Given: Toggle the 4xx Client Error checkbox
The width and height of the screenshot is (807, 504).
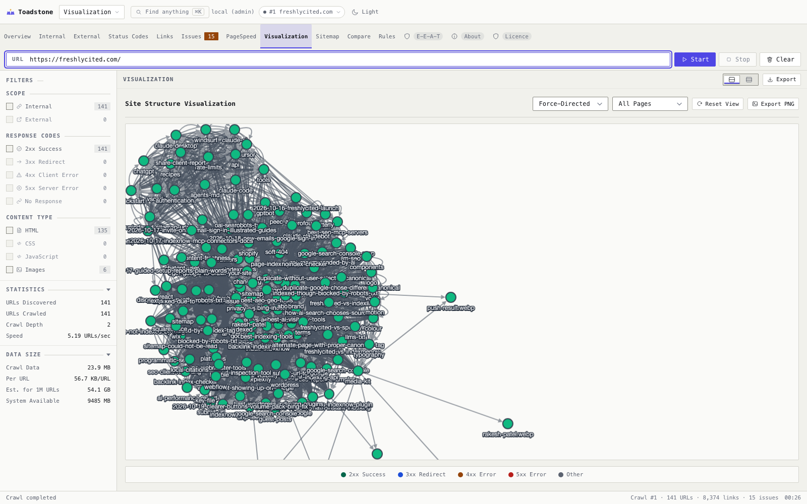Looking at the screenshot, I should point(10,175).
